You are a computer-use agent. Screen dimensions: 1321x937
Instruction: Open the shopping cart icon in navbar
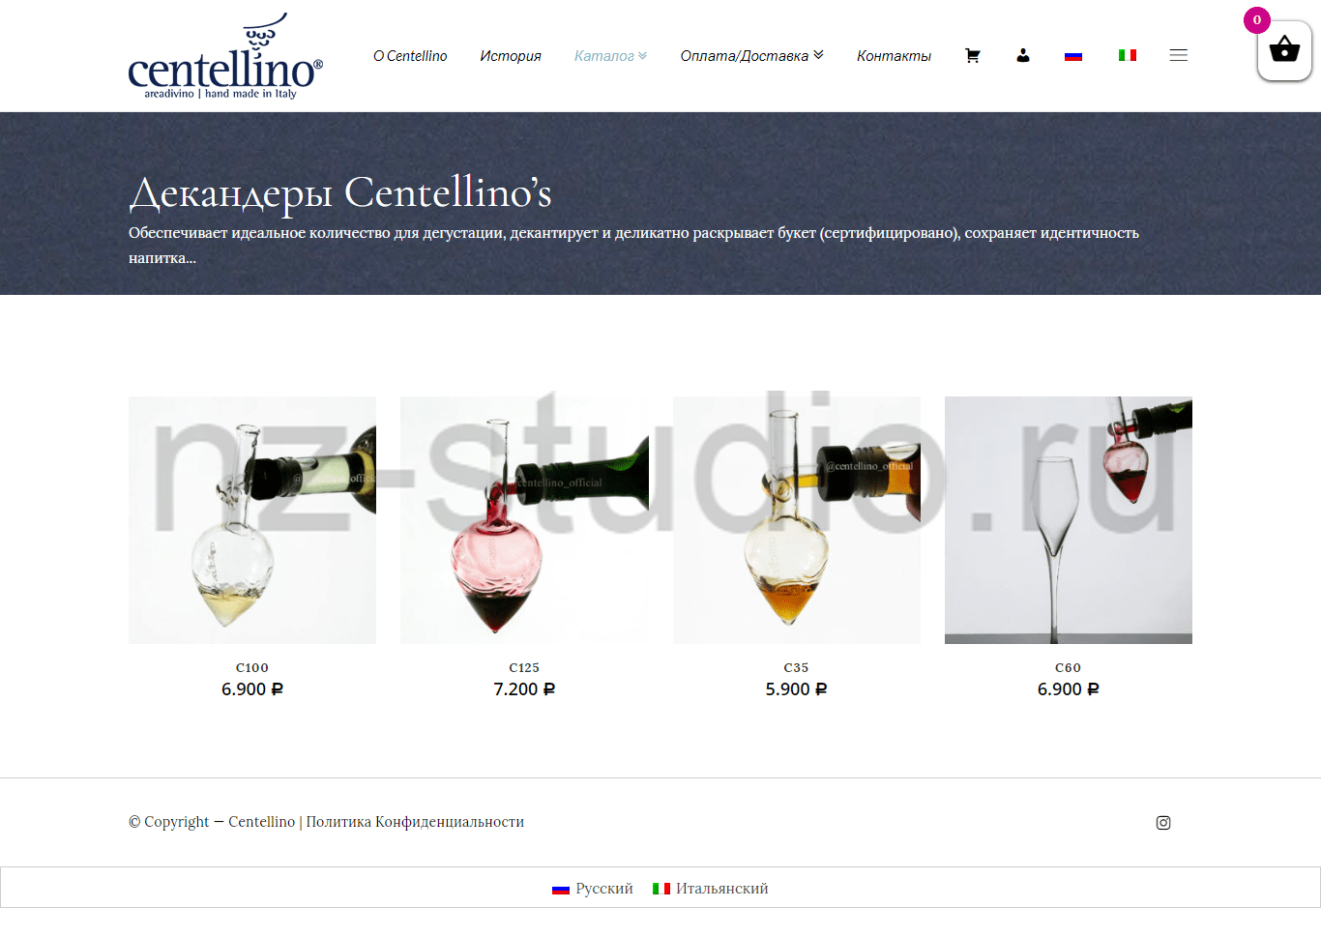click(973, 56)
